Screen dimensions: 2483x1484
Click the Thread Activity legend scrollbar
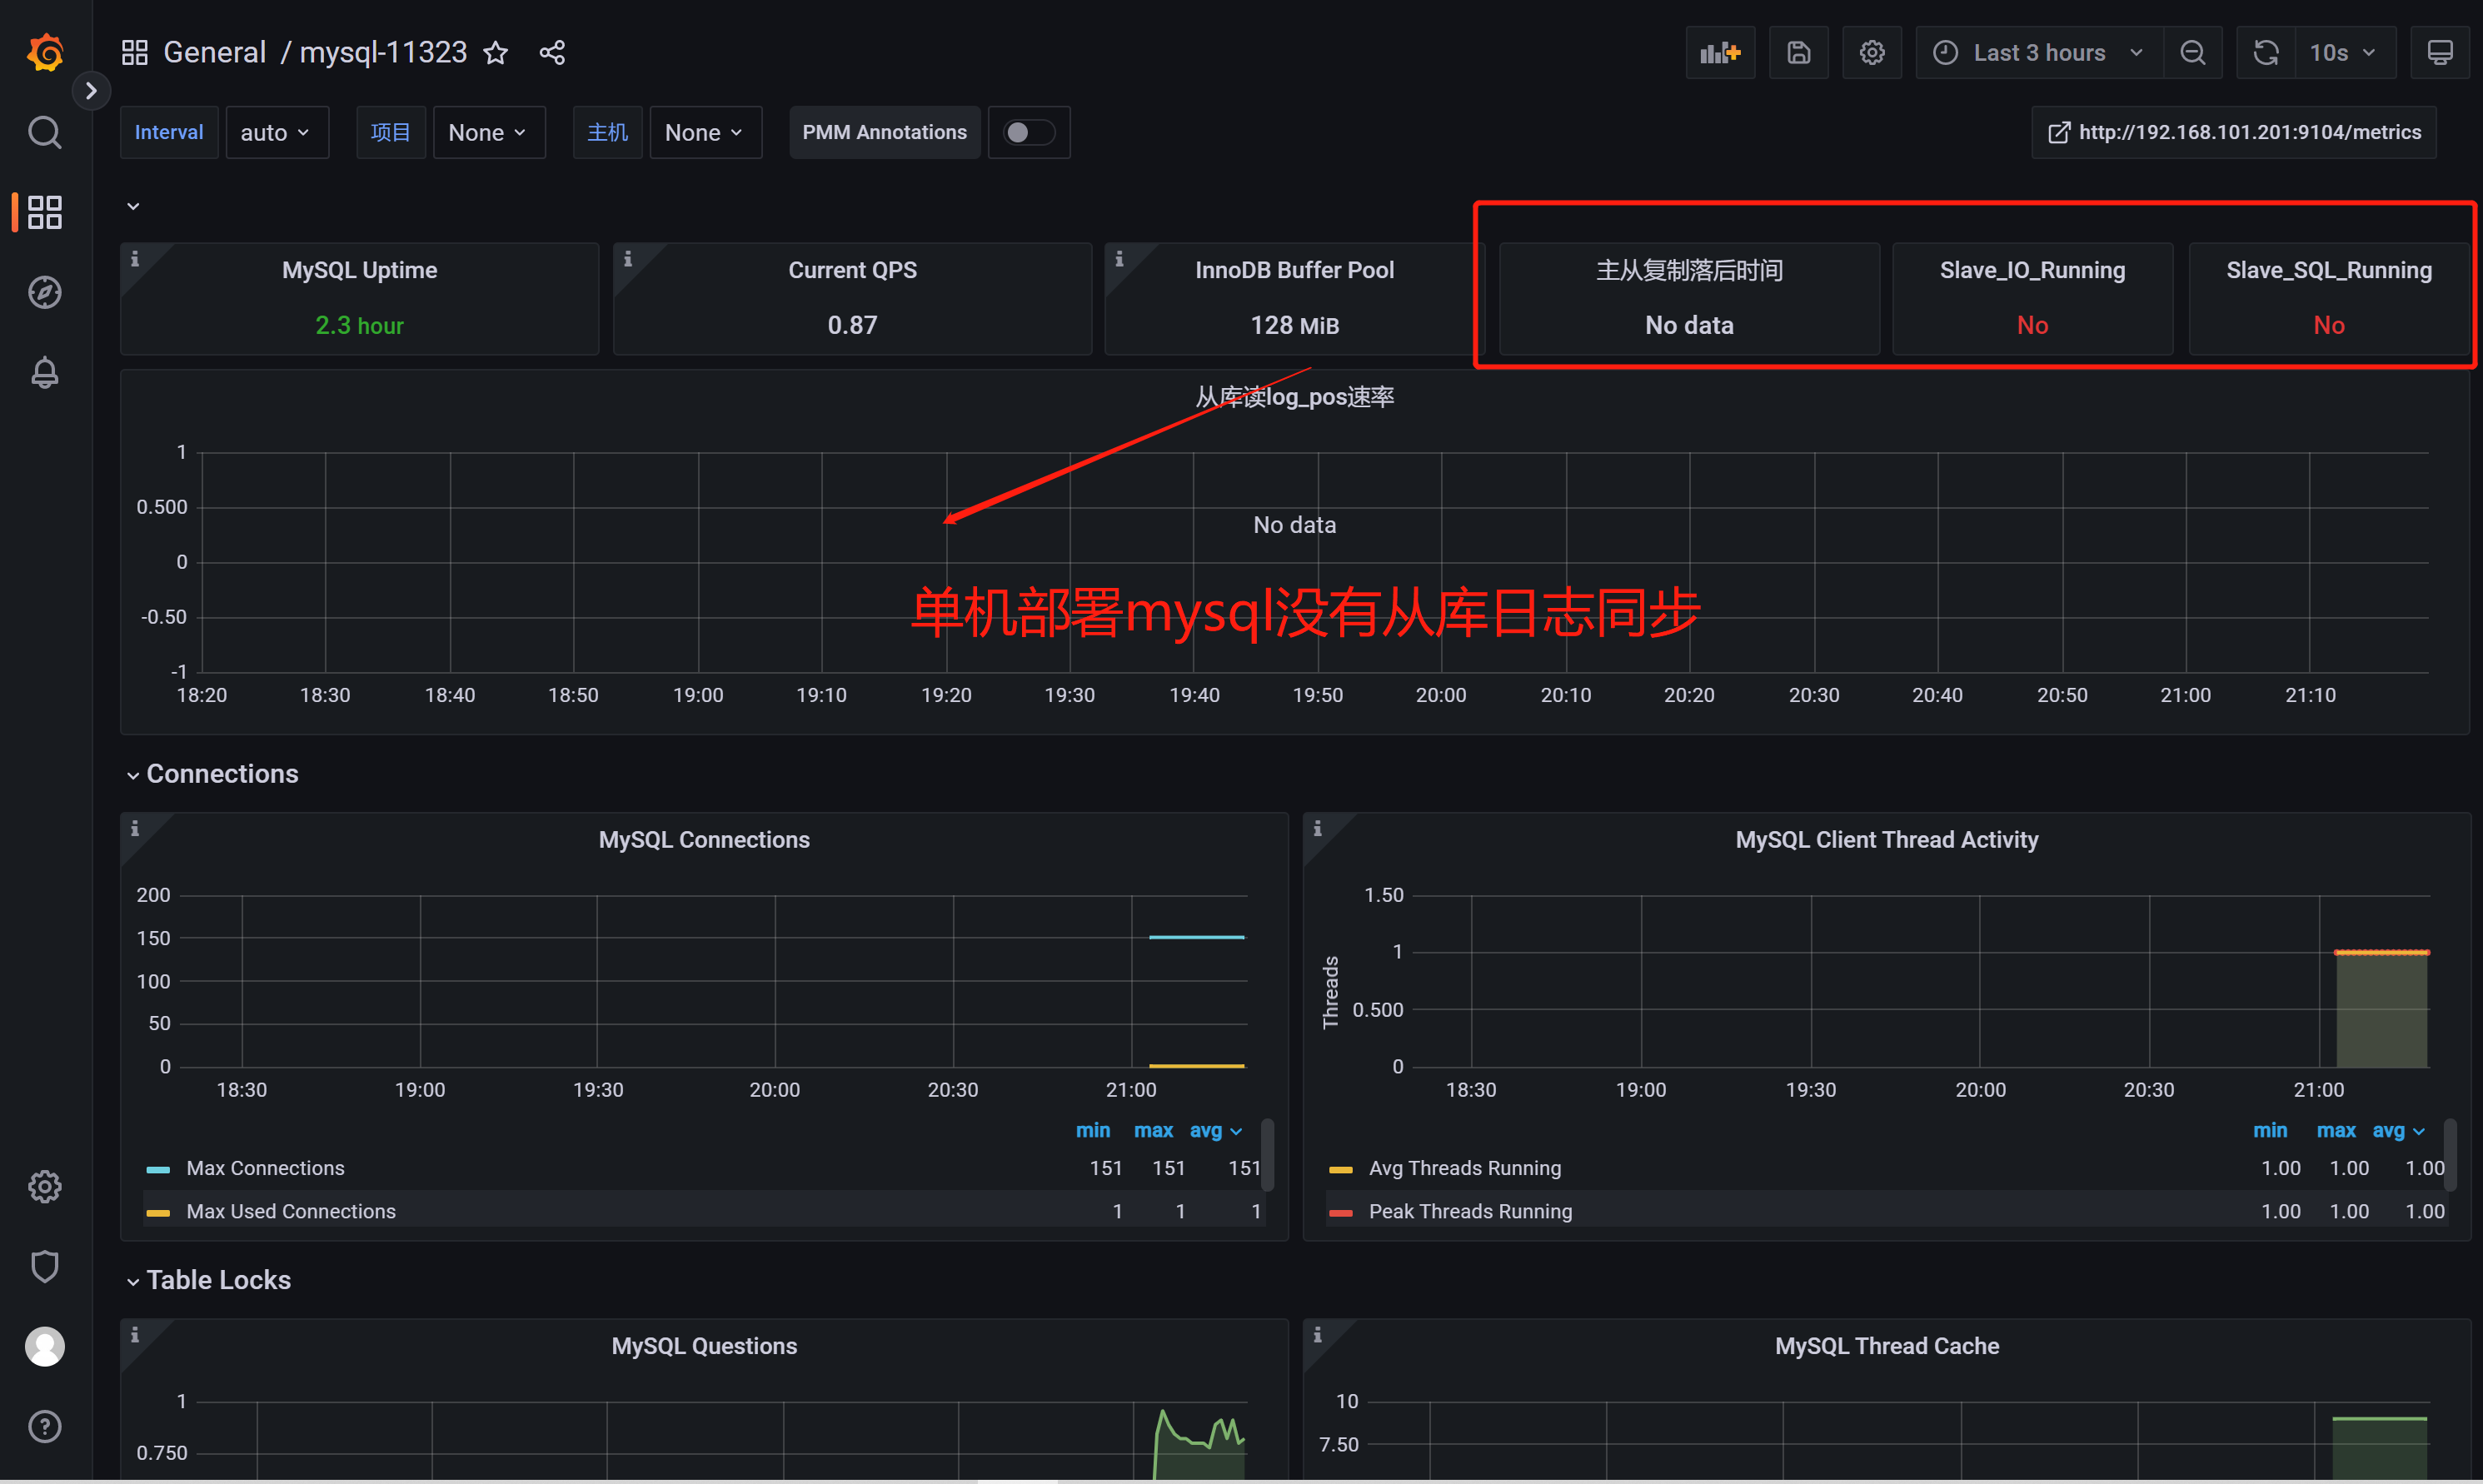click(x=2450, y=1155)
